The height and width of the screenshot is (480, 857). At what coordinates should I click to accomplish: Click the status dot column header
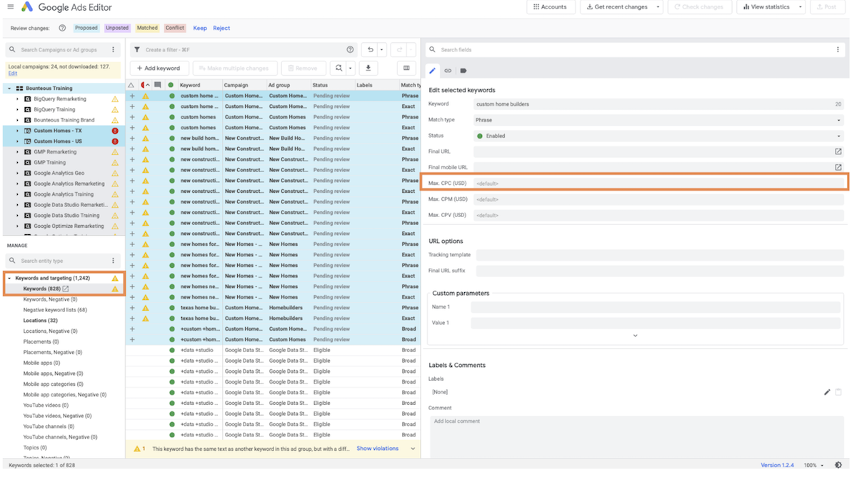pyautogui.click(x=171, y=85)
